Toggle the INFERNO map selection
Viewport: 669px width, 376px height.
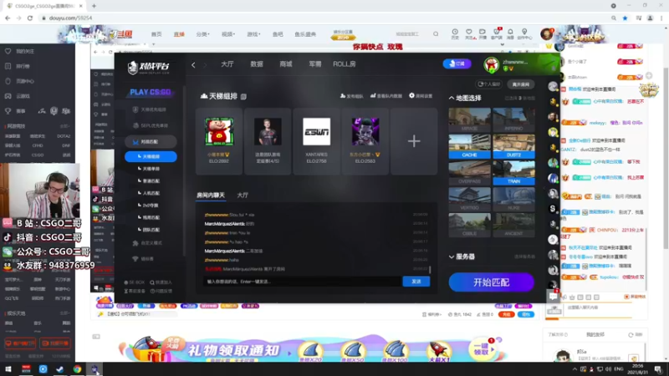[x=513, y=119]
